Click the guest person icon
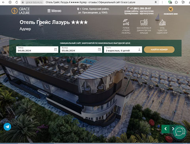 point(139,50)
